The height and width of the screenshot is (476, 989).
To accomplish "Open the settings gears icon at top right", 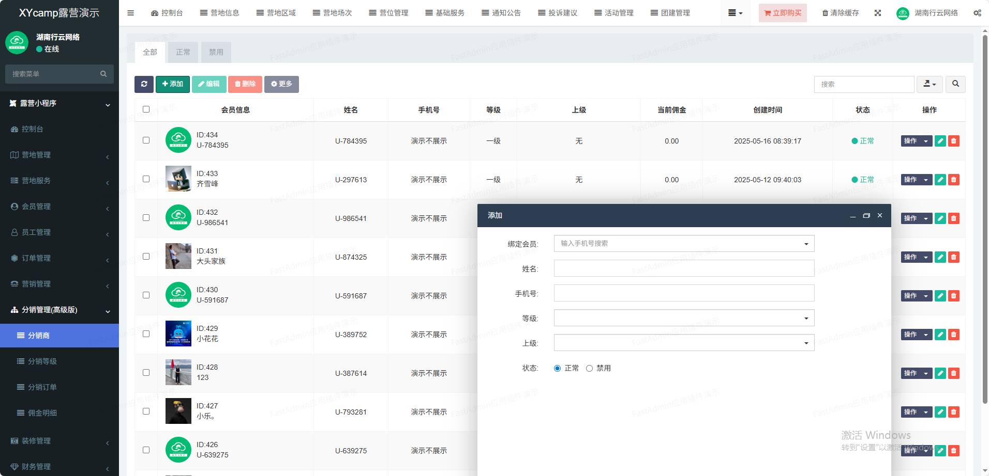I will (x=977, y=13).
